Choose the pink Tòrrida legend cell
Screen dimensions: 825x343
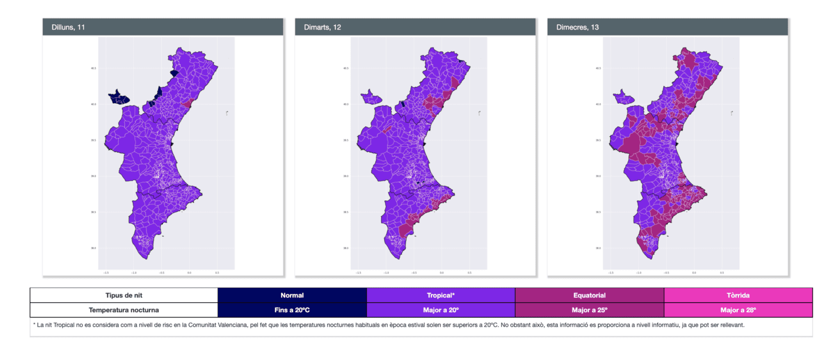[x=738, y=295]
